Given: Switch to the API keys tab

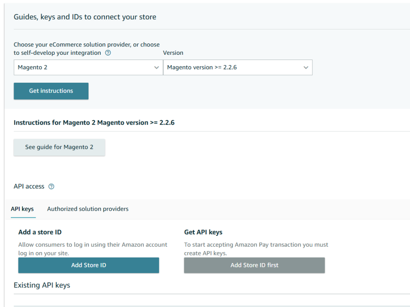Looking at the screenshot, I should pyautogui.click(x=22, y=209).
